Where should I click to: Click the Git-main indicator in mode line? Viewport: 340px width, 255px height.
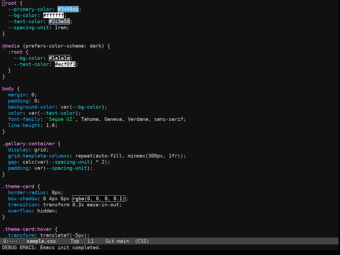(x=117, y=241)
